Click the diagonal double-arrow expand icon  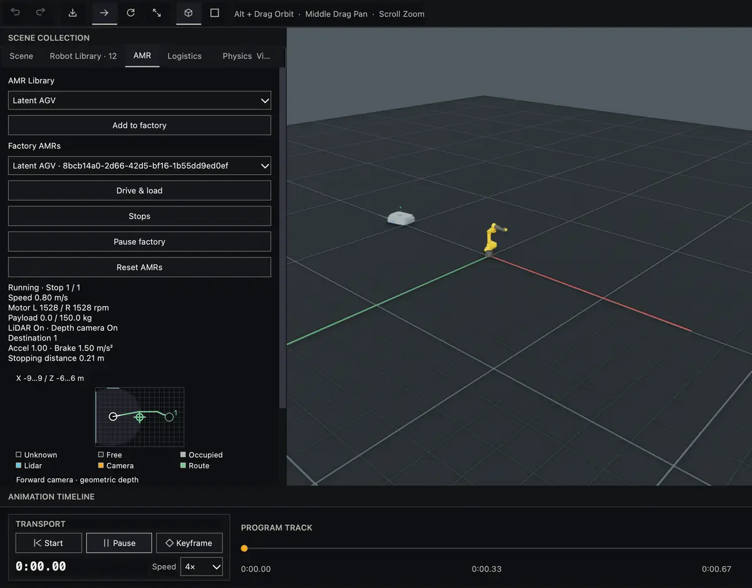(x=157, y=13)
